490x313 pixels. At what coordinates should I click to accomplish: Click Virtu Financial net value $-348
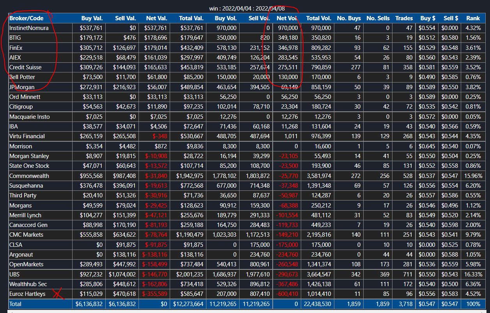(x=160, y=136)
